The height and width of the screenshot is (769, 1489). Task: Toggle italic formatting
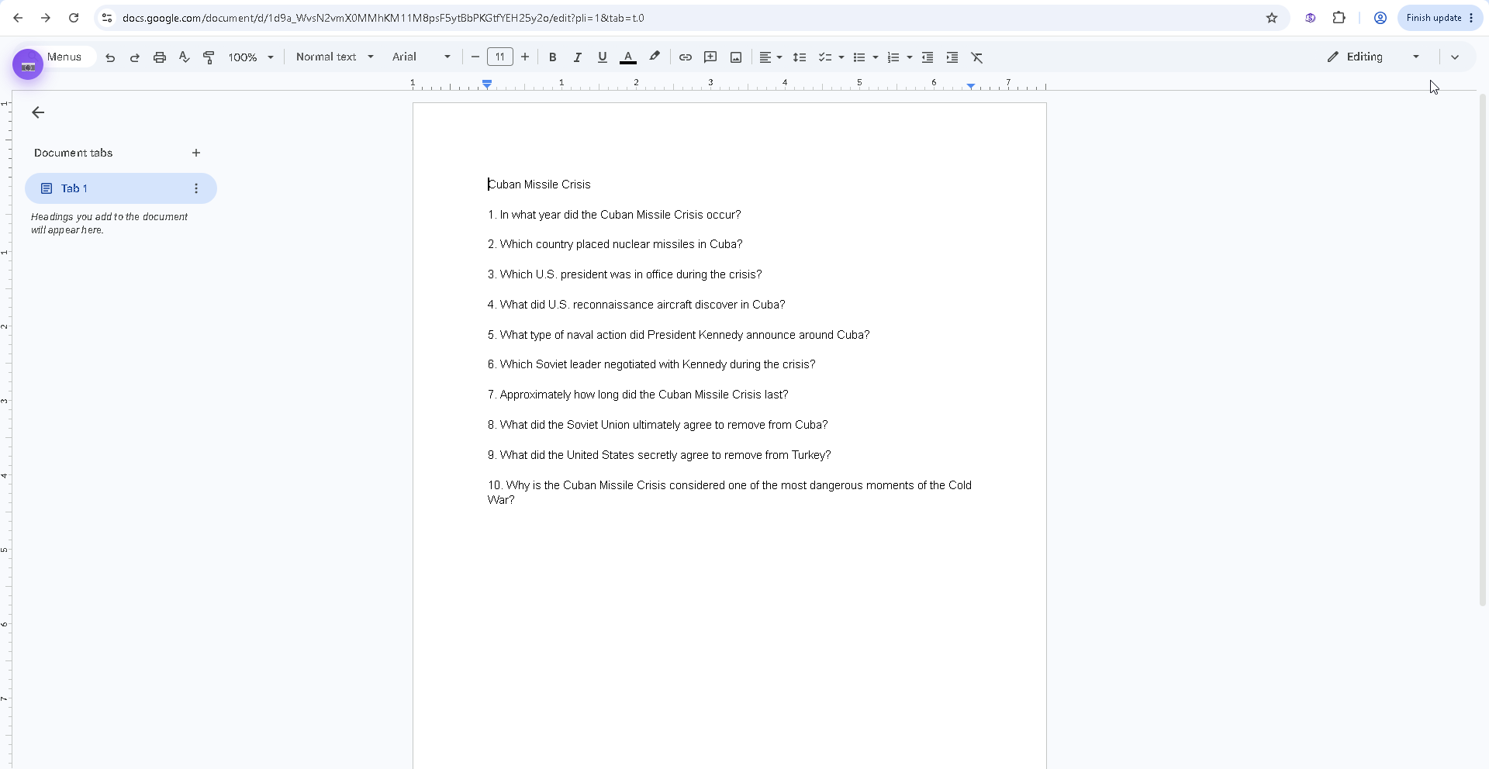(x=577, y=57)
